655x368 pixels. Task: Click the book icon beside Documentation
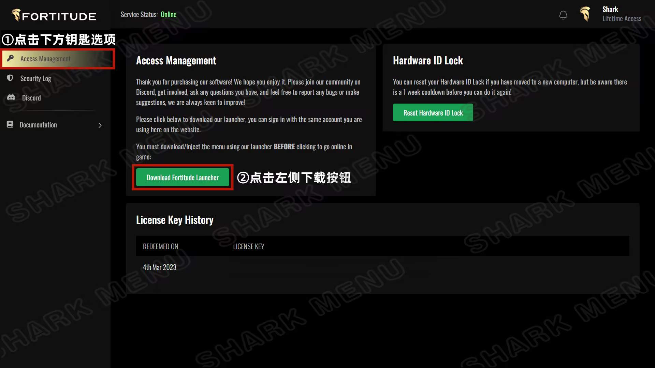click(x=10, y=124)
